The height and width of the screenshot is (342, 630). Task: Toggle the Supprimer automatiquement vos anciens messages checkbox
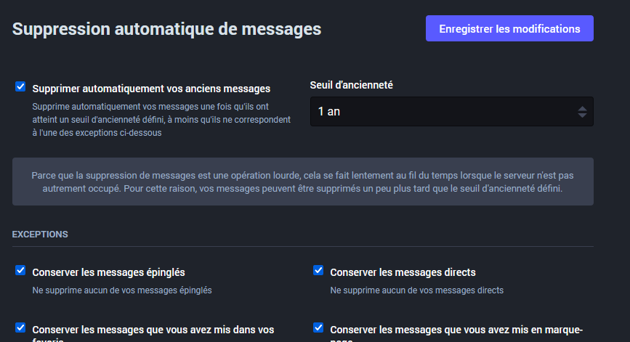(x=20, y=87)
